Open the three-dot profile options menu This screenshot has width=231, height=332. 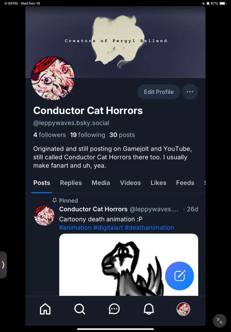[190, 92]
